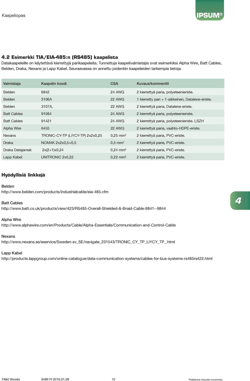Open the Lapp Kabel lappgroup catalogue link
250x381 pixels.
coord(107,259)
